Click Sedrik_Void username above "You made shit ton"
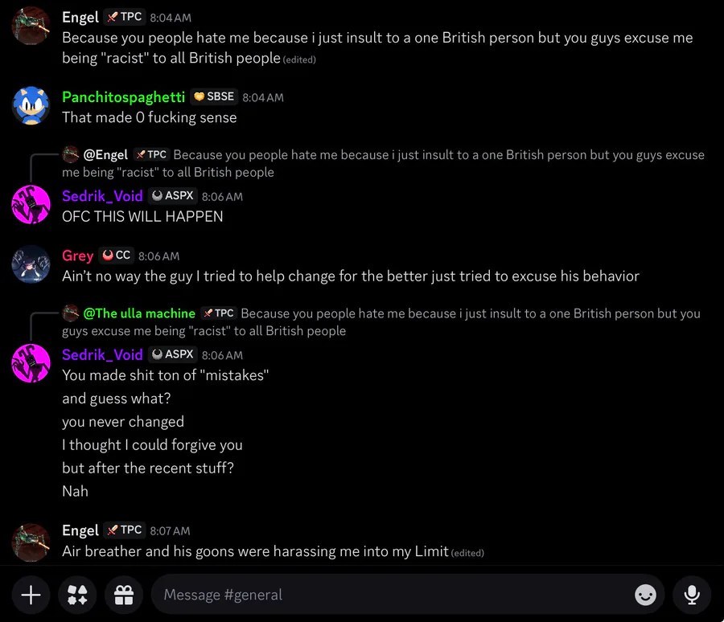 (x=102, y=354)
